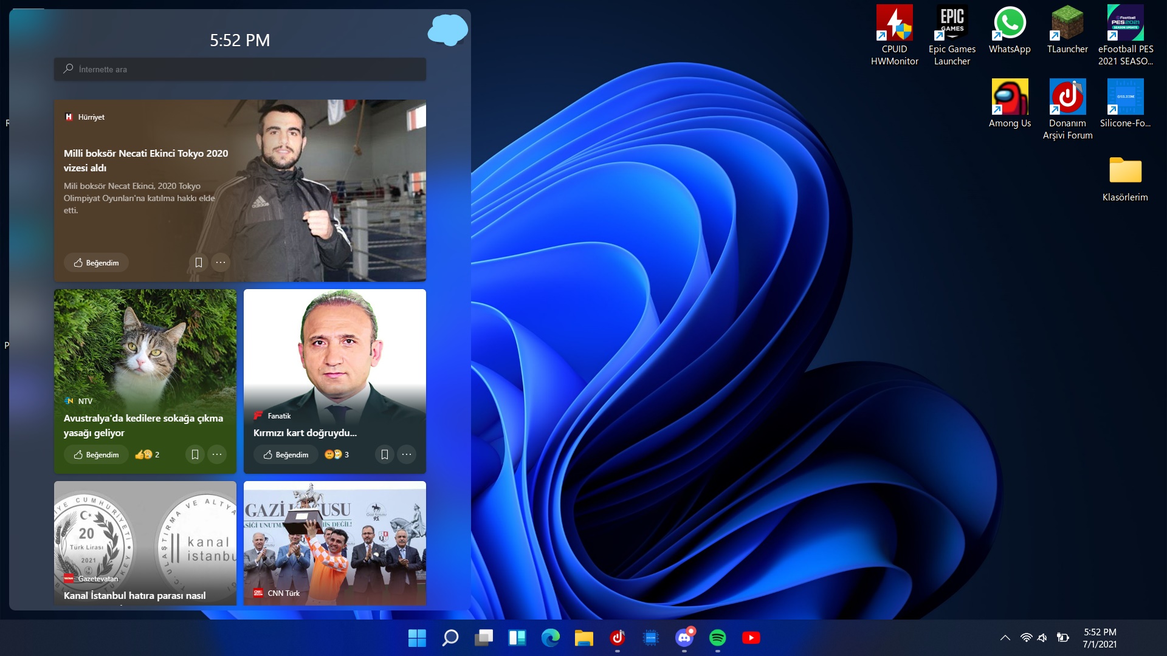Select the Klasörlerim folder
1167x656 pixels.
click(1125, 179)
